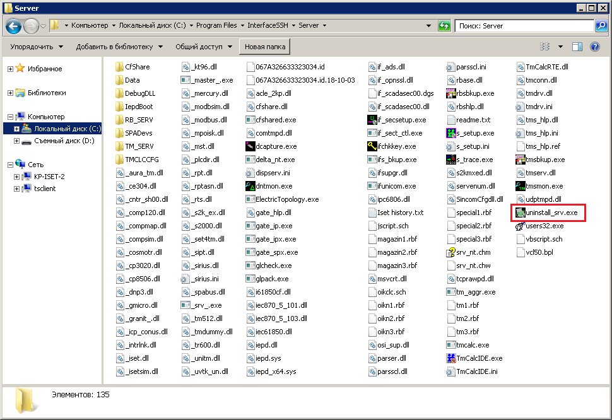Click the uninstall_srv.exe file icon

pos(520,213)
